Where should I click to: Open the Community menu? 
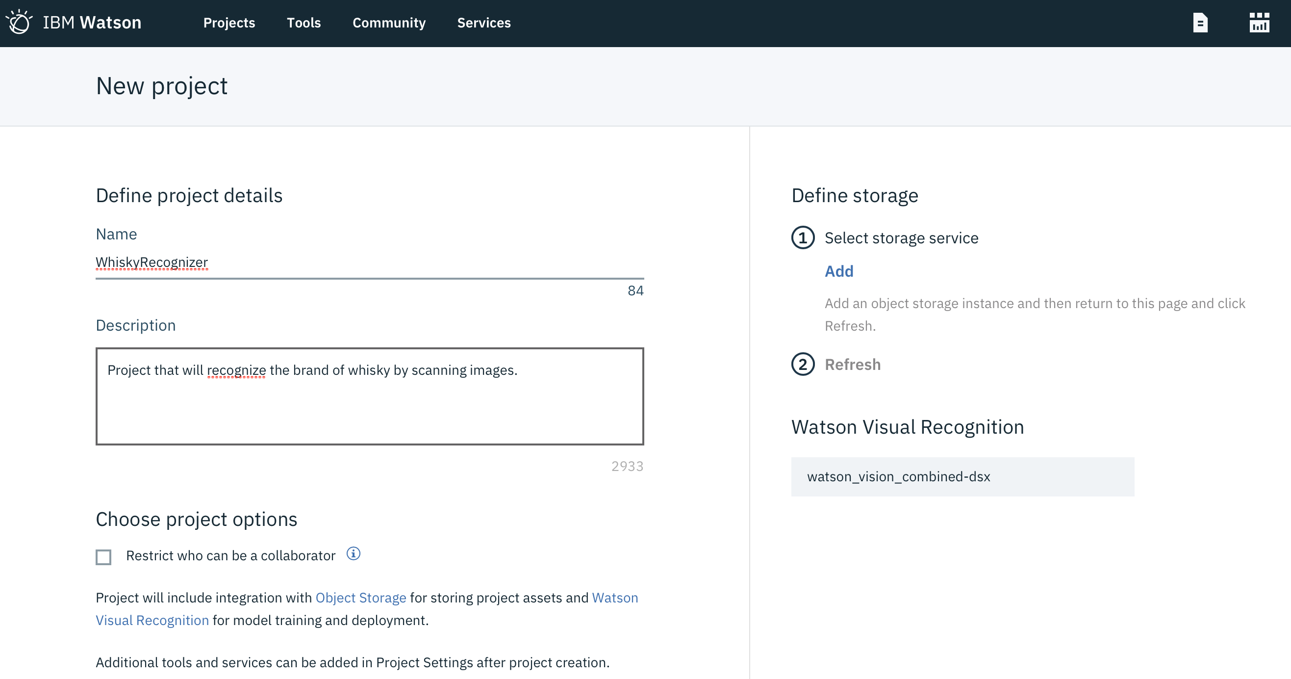pos(389,23)
